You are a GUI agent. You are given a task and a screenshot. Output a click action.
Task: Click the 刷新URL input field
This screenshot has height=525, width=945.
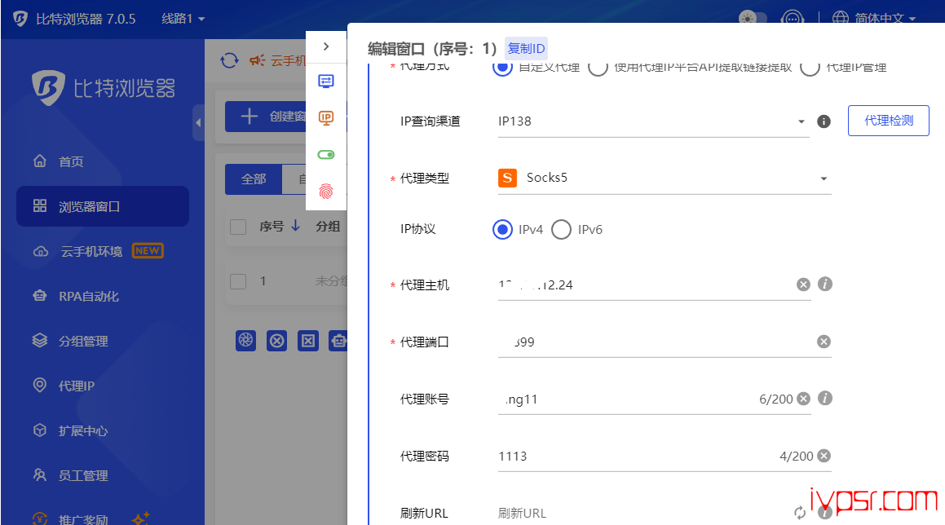642,513
